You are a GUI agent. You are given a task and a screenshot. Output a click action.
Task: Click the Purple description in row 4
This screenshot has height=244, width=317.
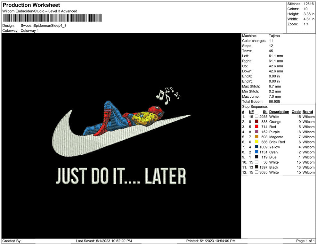[274, 132]
